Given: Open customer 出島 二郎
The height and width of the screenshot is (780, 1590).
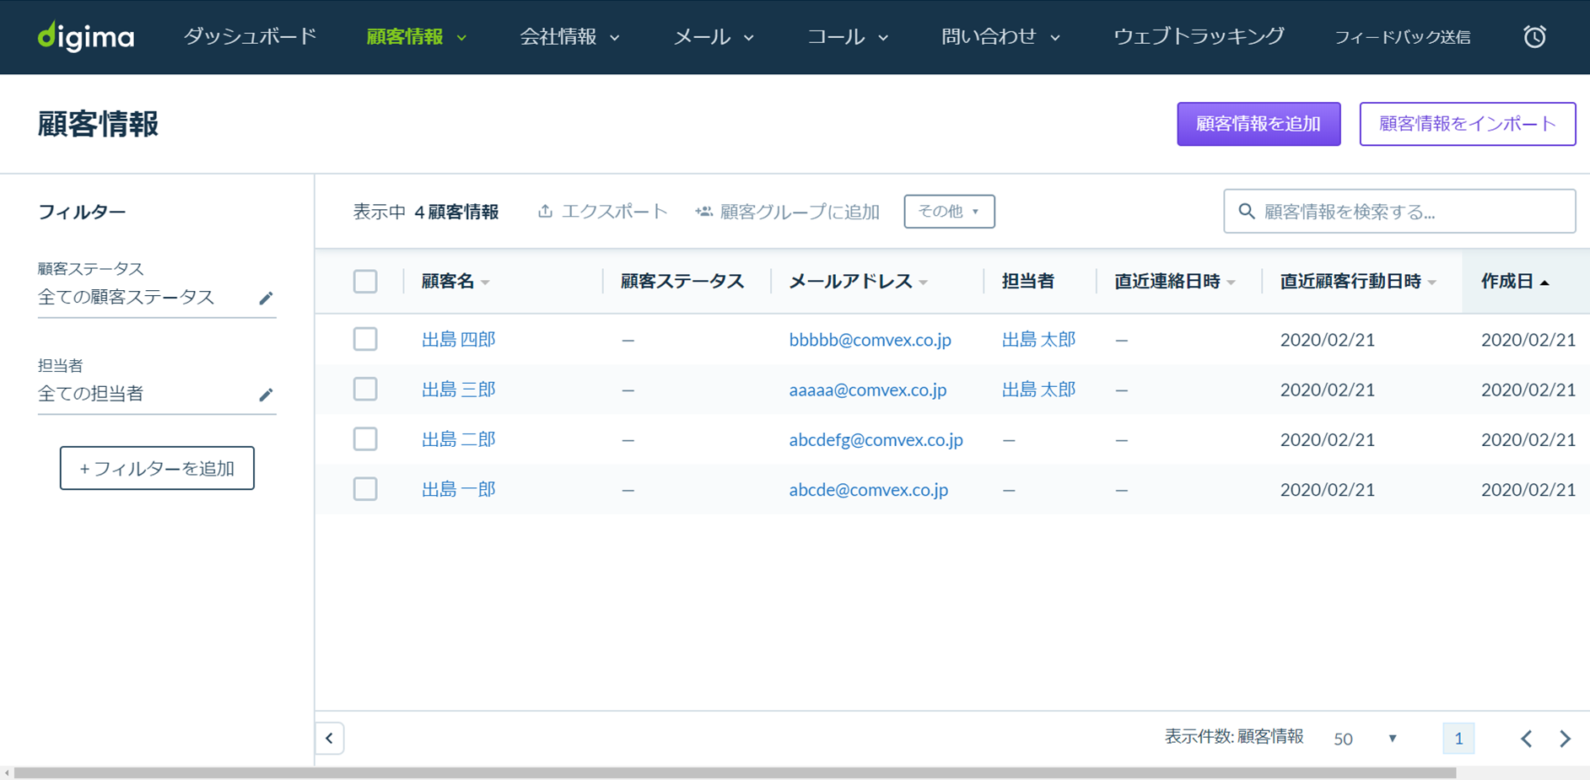Looking at the screenshot, I should [458, 438].
